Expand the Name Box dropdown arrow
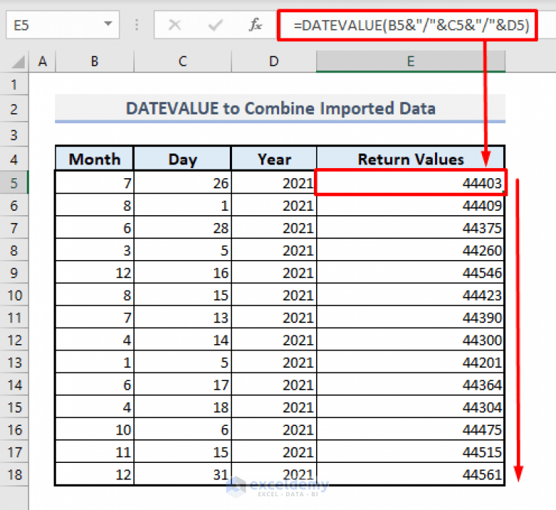The height and width of the screenshot is (510, 556). [108, 24]
